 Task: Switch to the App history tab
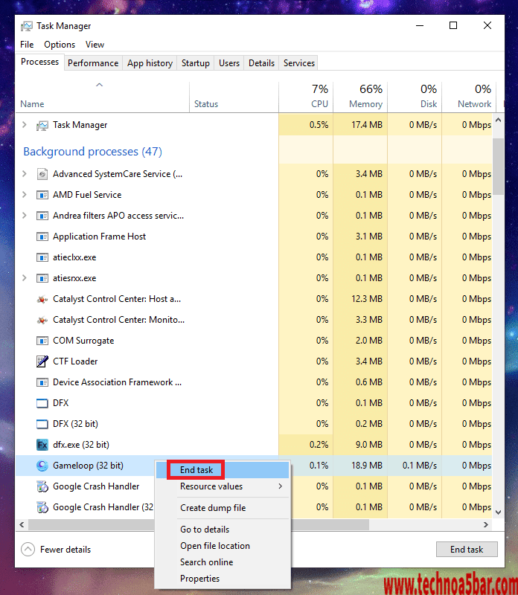click(x=150, y=63)
